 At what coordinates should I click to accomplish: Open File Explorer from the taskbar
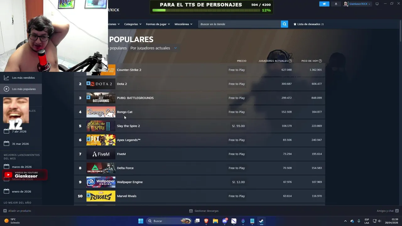pos(215,221)
